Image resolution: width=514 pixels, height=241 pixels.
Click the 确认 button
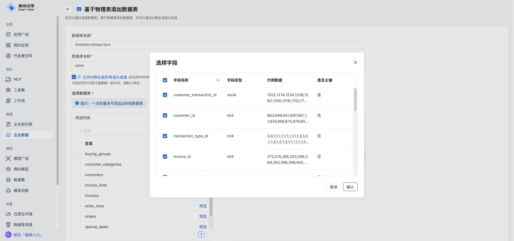pyautogui.click(x=350, y=187)
